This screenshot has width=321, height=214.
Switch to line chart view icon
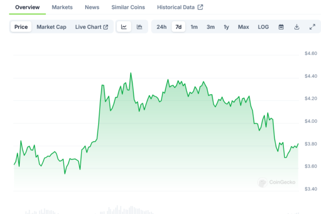click(x=124, y=27)
